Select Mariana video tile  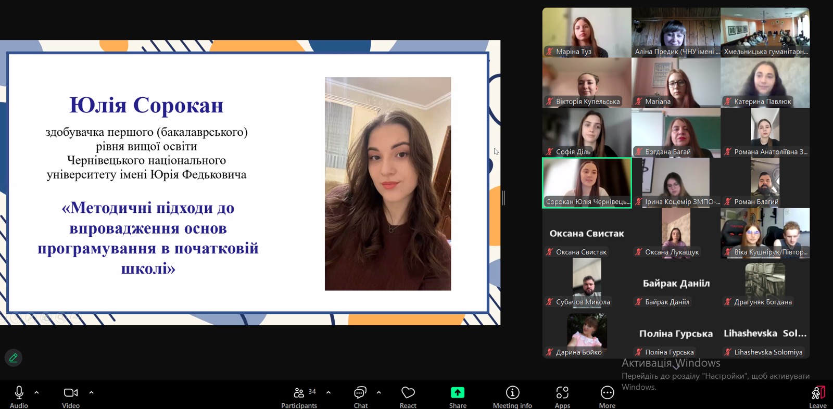click(x=676, y=83)
